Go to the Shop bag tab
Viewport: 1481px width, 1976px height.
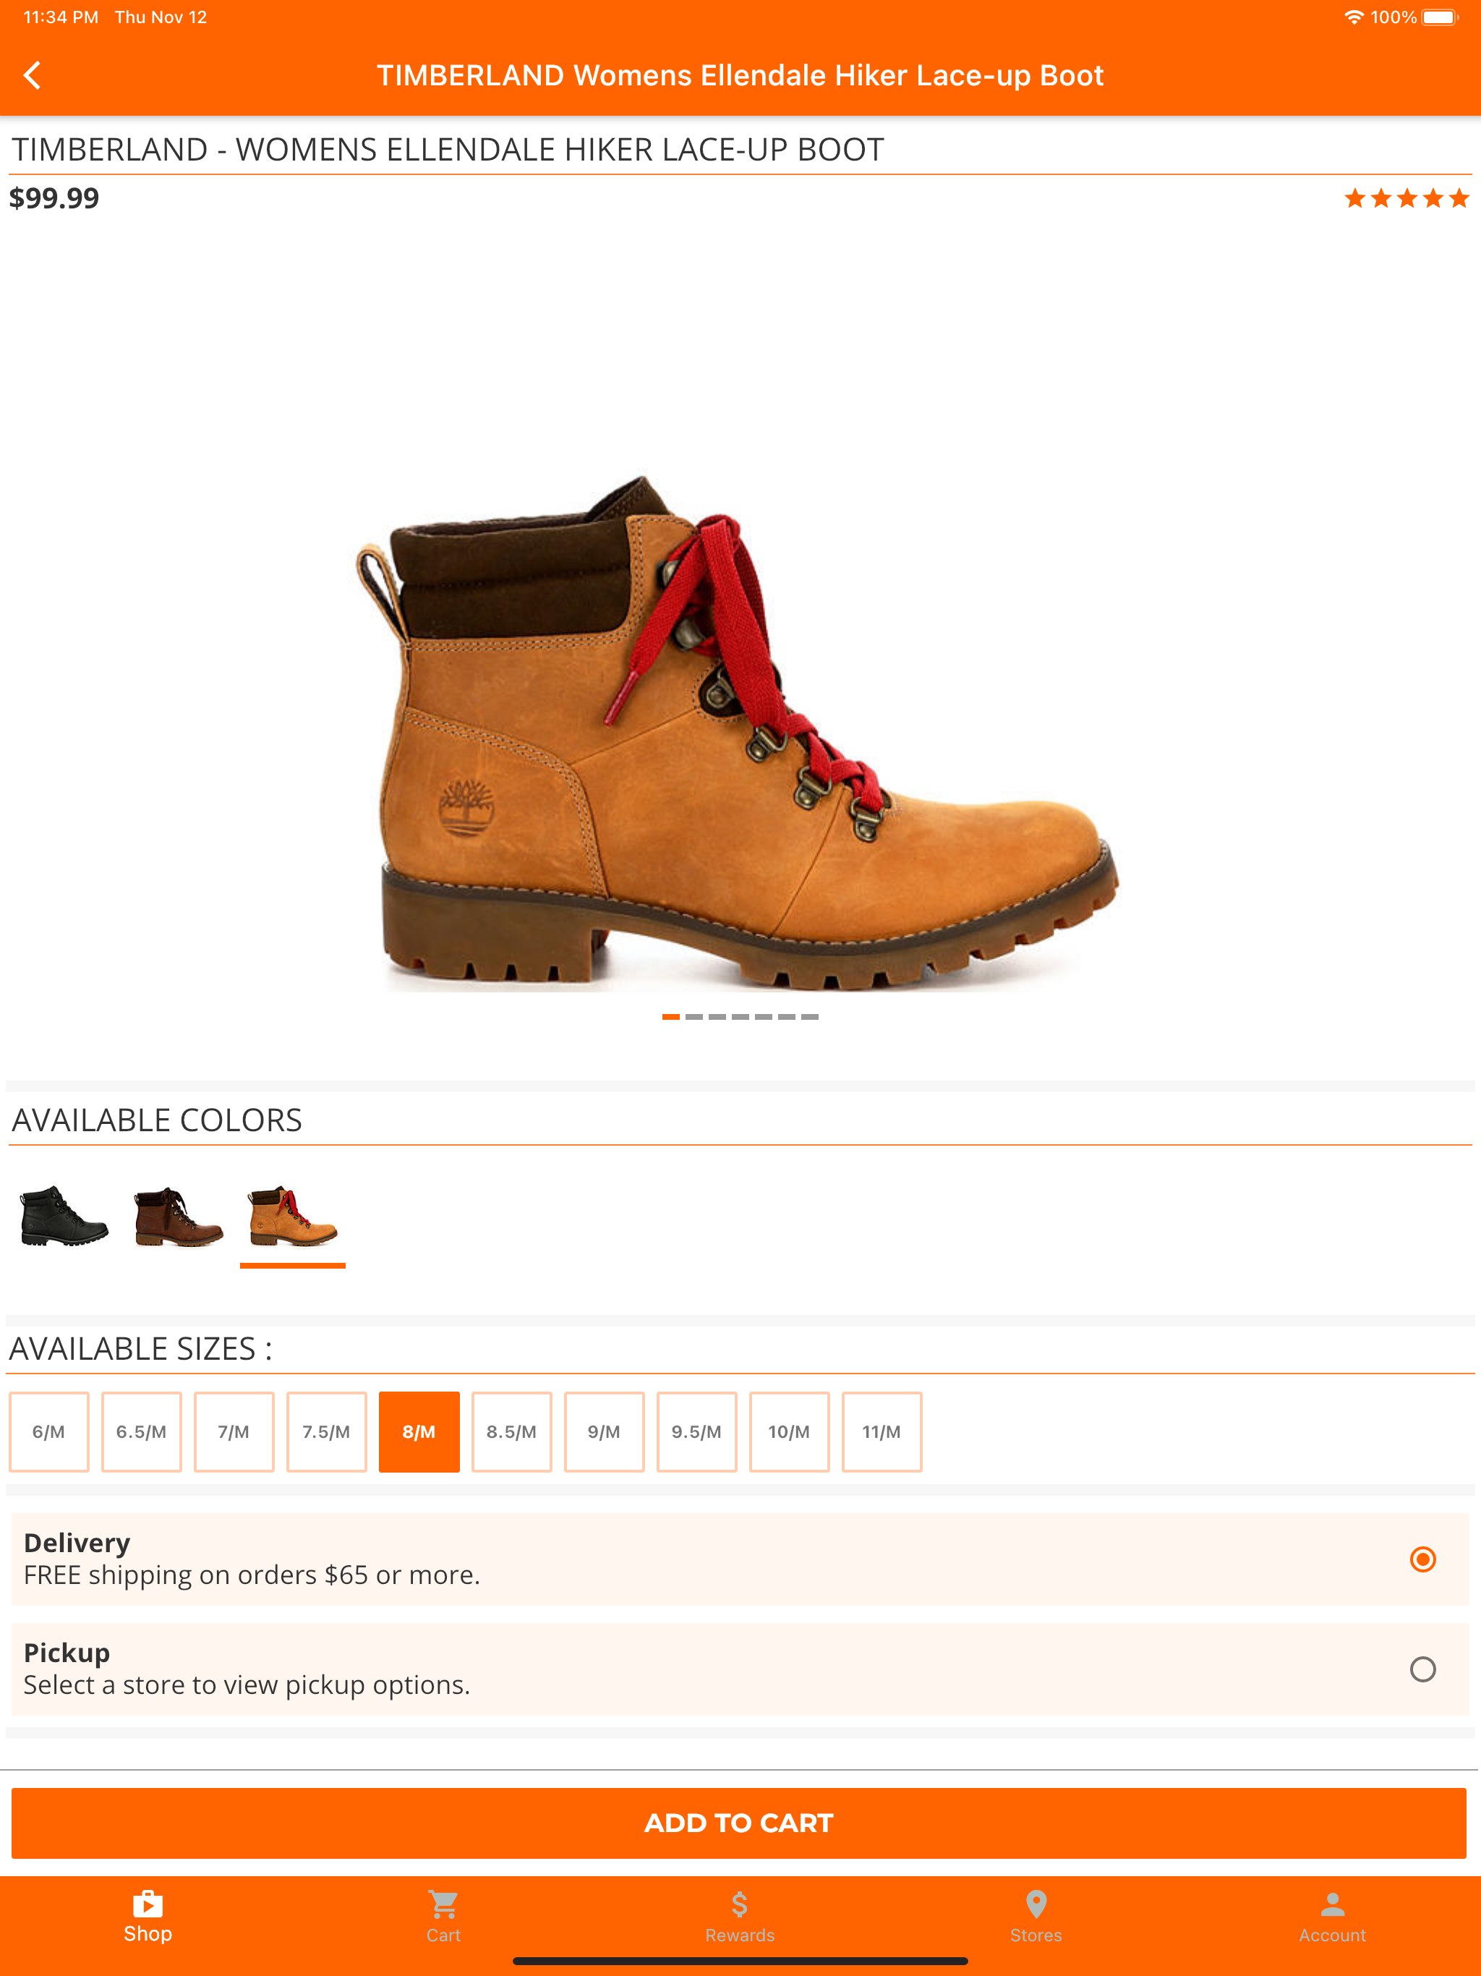click(x=148, y=1917)
